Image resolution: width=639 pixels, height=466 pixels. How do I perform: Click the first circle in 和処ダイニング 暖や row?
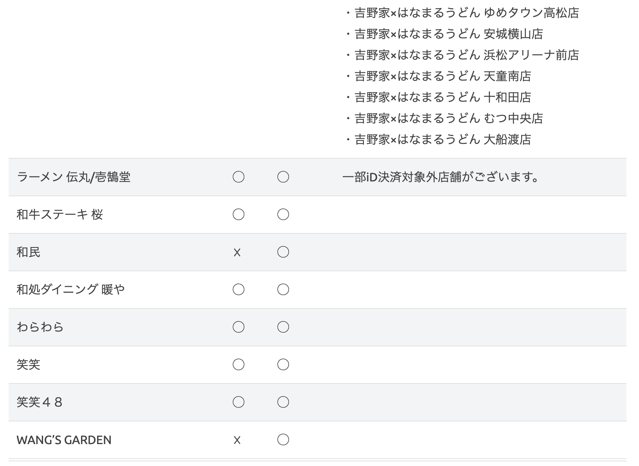click(x=238, y=290)
